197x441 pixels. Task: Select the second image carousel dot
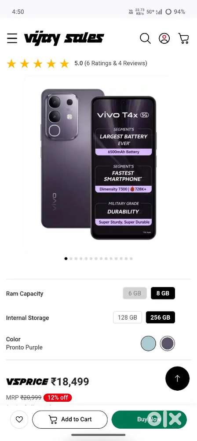71,258
